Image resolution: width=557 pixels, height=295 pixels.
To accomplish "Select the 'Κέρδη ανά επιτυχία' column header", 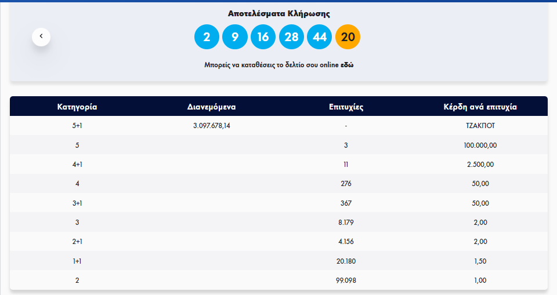I will pos(480,107).
